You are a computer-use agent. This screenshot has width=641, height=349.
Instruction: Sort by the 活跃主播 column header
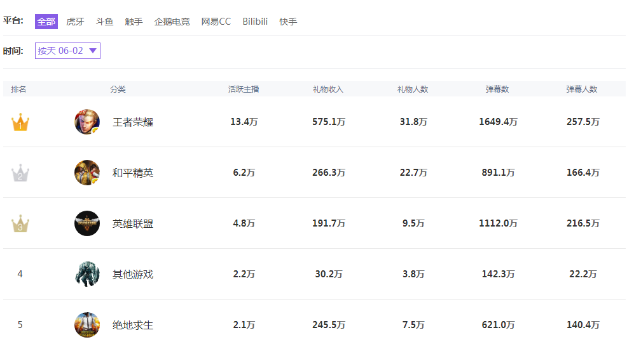[244, 89]
